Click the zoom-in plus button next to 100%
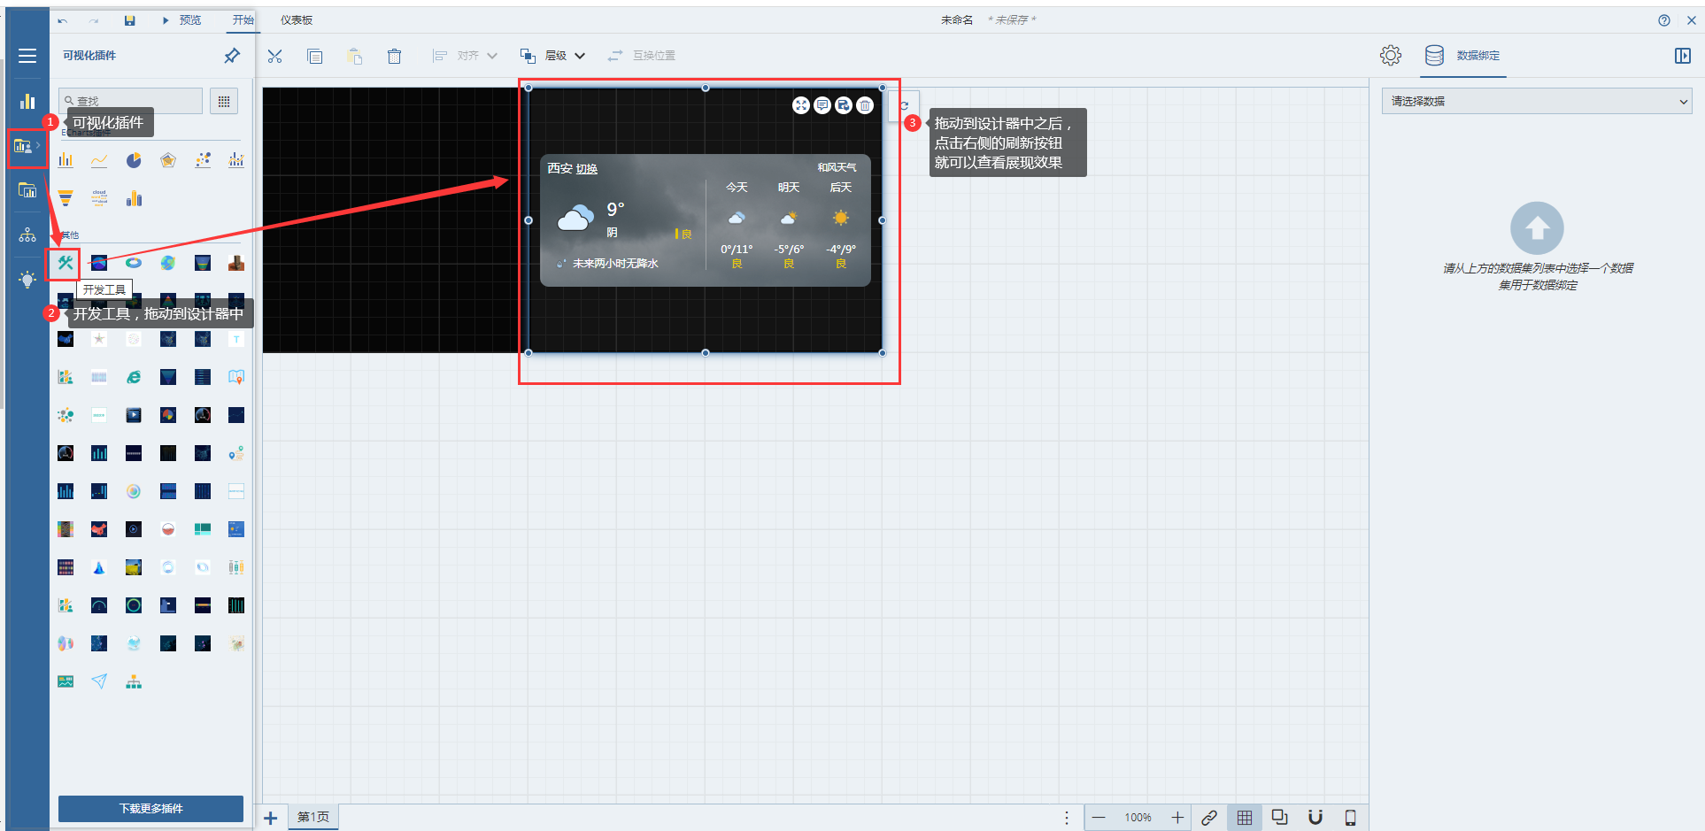 (1177, 818)
